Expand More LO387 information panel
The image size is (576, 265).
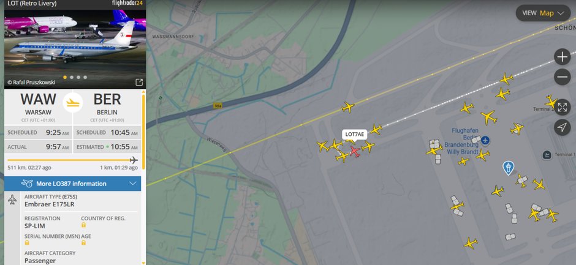point(72,184)
